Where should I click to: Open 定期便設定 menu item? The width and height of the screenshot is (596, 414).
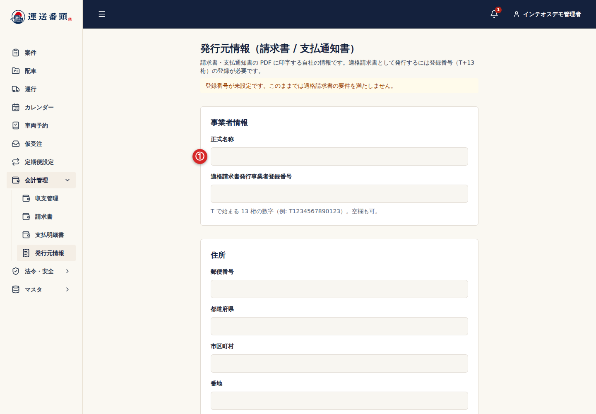pos(41,162)
